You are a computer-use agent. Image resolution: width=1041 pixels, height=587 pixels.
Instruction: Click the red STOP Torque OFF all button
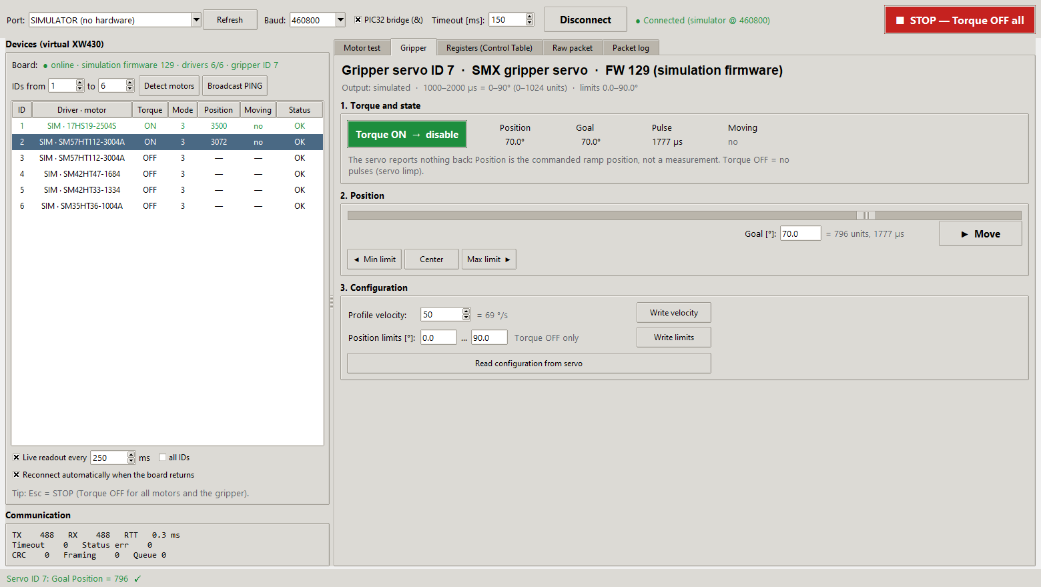pos(960,20)
